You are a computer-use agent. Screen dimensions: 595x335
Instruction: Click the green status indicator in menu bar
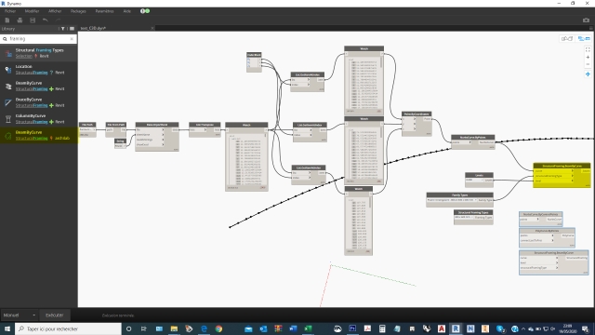148,11
